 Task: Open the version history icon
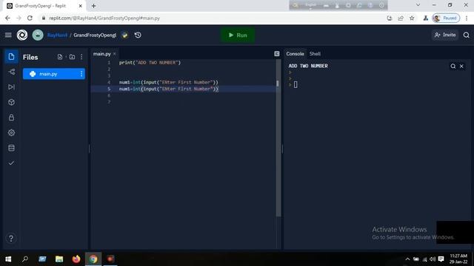tap(138, 35)
